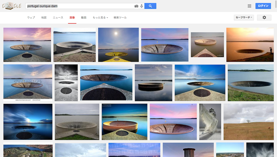Open the black-and-white dam spillway thumbnail
This screenshot has width=277, height=157.
pos(66,83)
